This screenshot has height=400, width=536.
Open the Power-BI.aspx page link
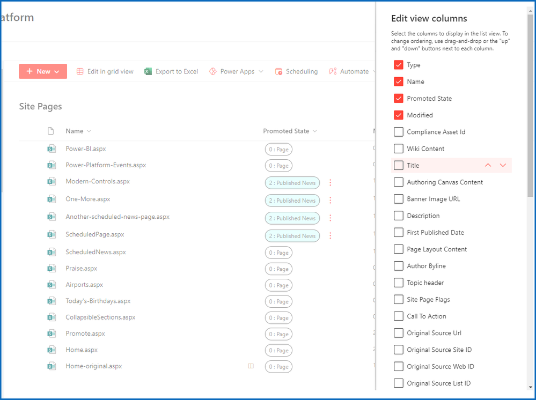pyautogui.click(x=86, y=149)
